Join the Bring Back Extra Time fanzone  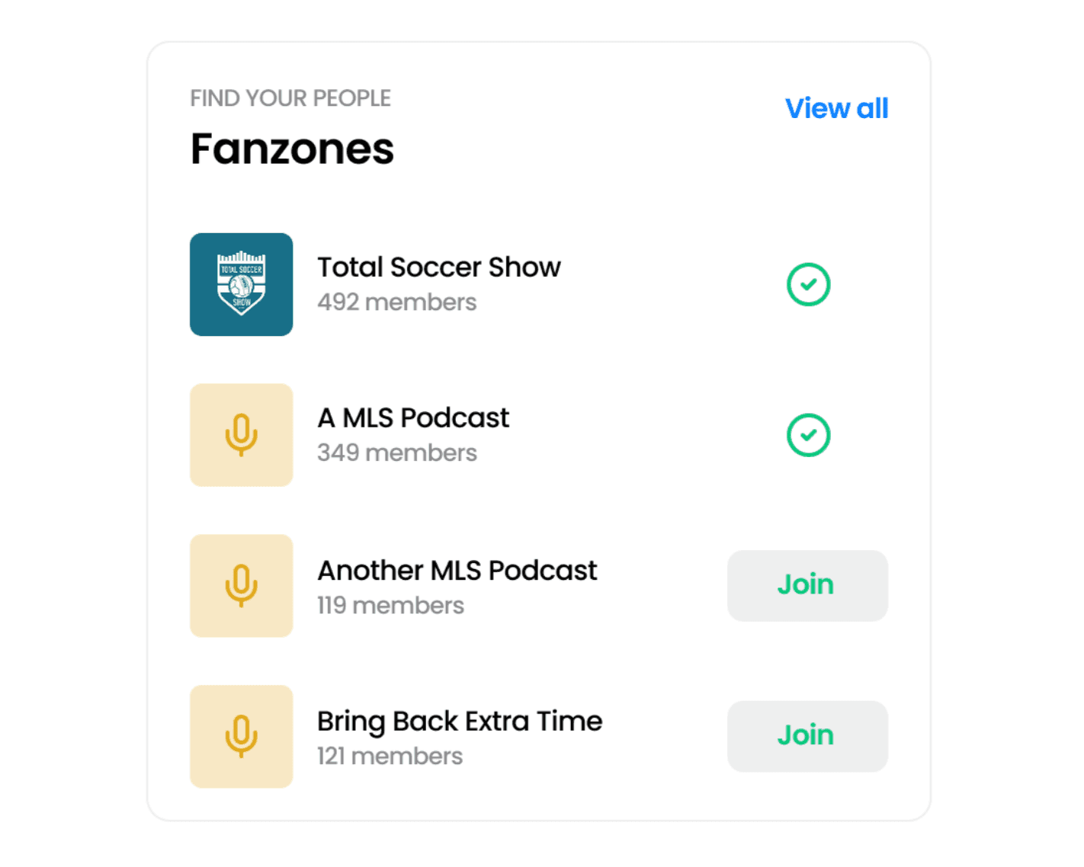pos(807,736)
